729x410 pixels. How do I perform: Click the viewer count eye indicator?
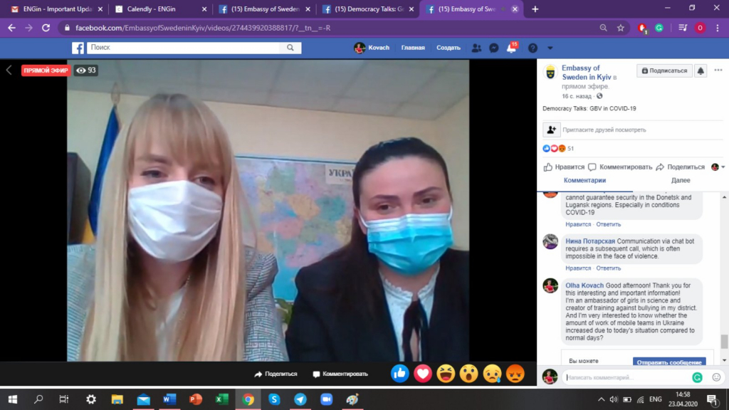(86, 70)
